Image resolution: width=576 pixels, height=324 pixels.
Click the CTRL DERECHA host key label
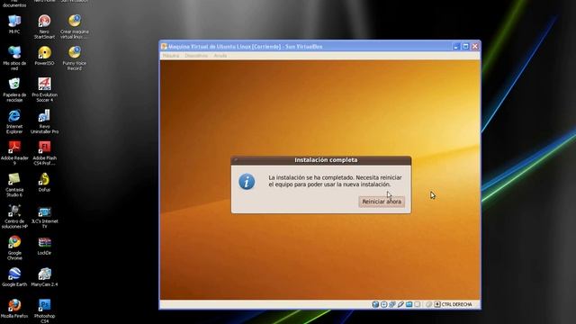[457, 304]
